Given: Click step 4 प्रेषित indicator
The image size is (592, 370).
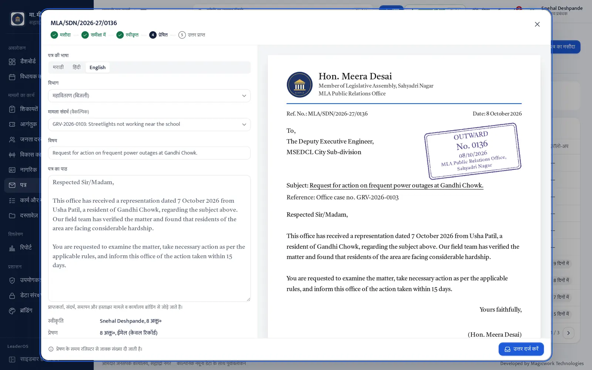Looking at the screenshot, I should point(153,35).
